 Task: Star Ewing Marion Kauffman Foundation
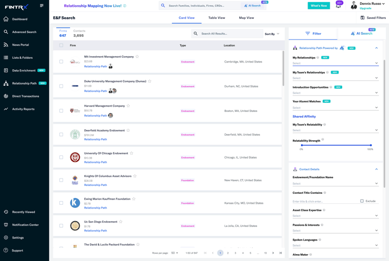click(134, 199)
